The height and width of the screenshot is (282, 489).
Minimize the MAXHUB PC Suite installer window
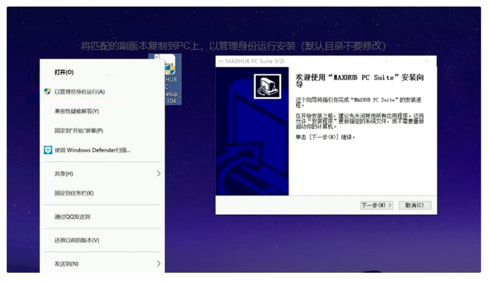click(386, 61)
